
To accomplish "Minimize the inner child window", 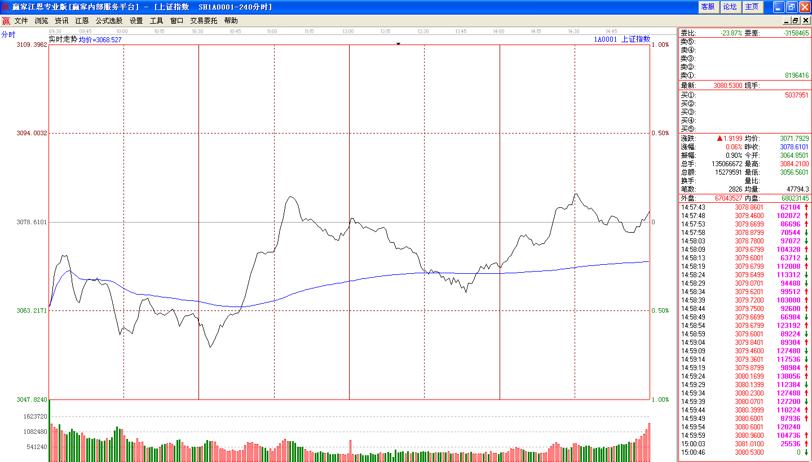I will click(x=787, y=21).
